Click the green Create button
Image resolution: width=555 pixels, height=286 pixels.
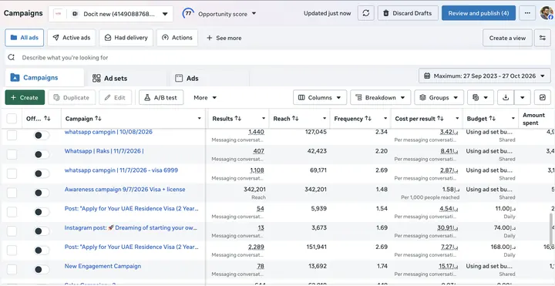click(x=25, y=97)
